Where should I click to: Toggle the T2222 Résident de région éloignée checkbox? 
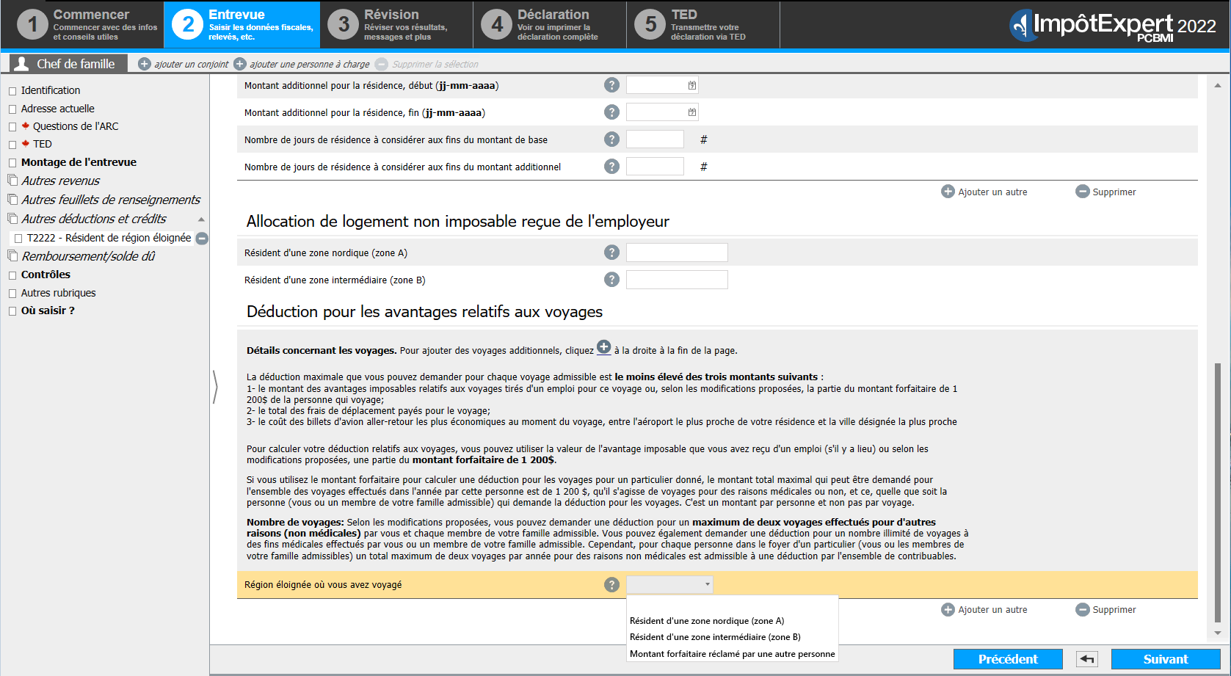(x=18, y=239)
